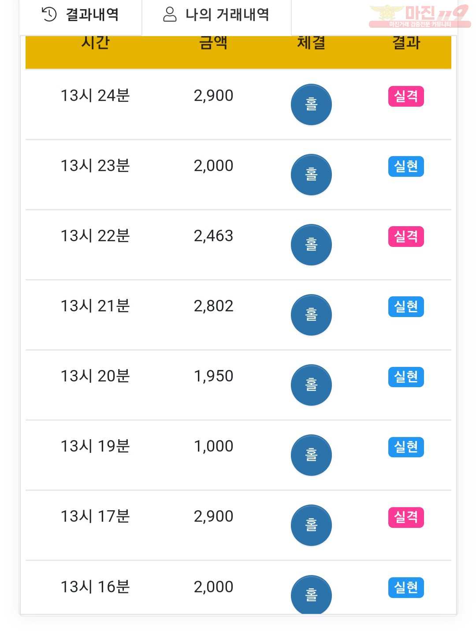Click the 홀 circle for 13시 22분

(311, 245)
